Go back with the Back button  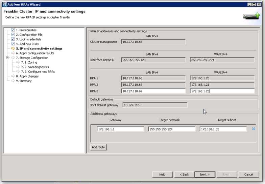tap(184, 174)
